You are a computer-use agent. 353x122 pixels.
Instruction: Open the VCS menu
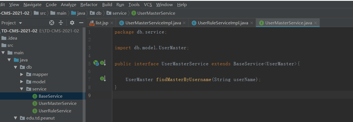tap(148, 5)
